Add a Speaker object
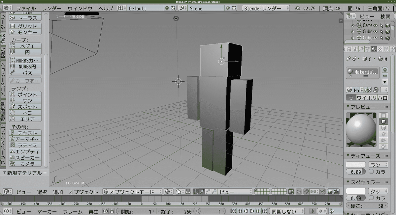 pyautogui.click(x=25, y=158)
